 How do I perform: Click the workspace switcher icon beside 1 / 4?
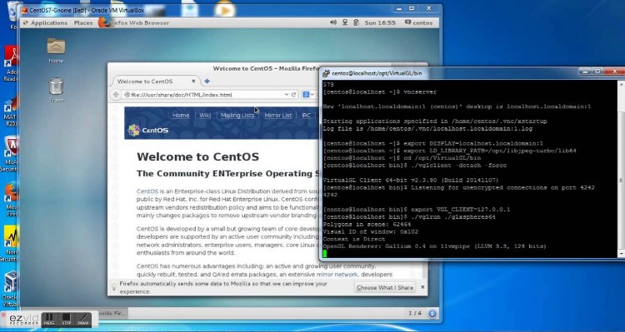432,314
